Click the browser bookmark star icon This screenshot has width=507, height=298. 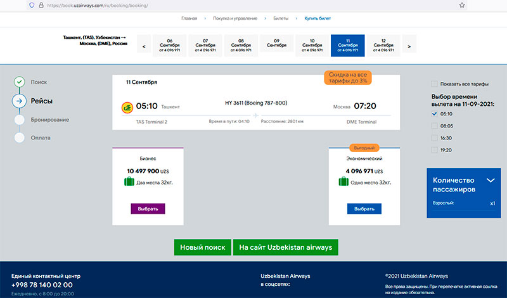pyautogui.click(x=462, y=4)
